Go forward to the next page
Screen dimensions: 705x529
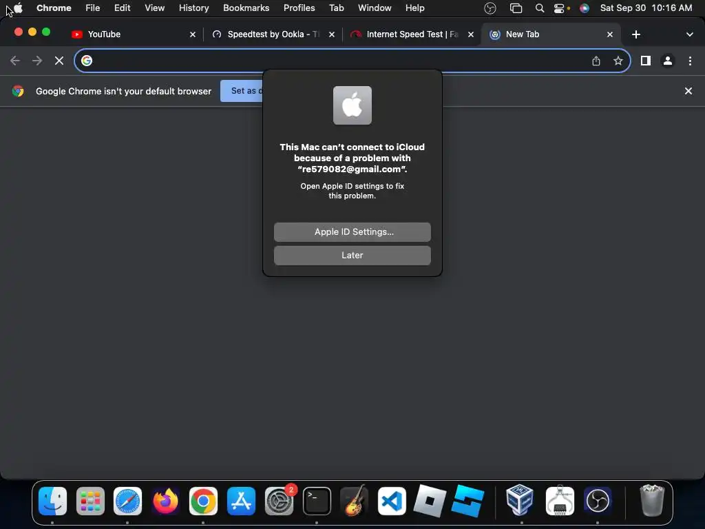37,61
